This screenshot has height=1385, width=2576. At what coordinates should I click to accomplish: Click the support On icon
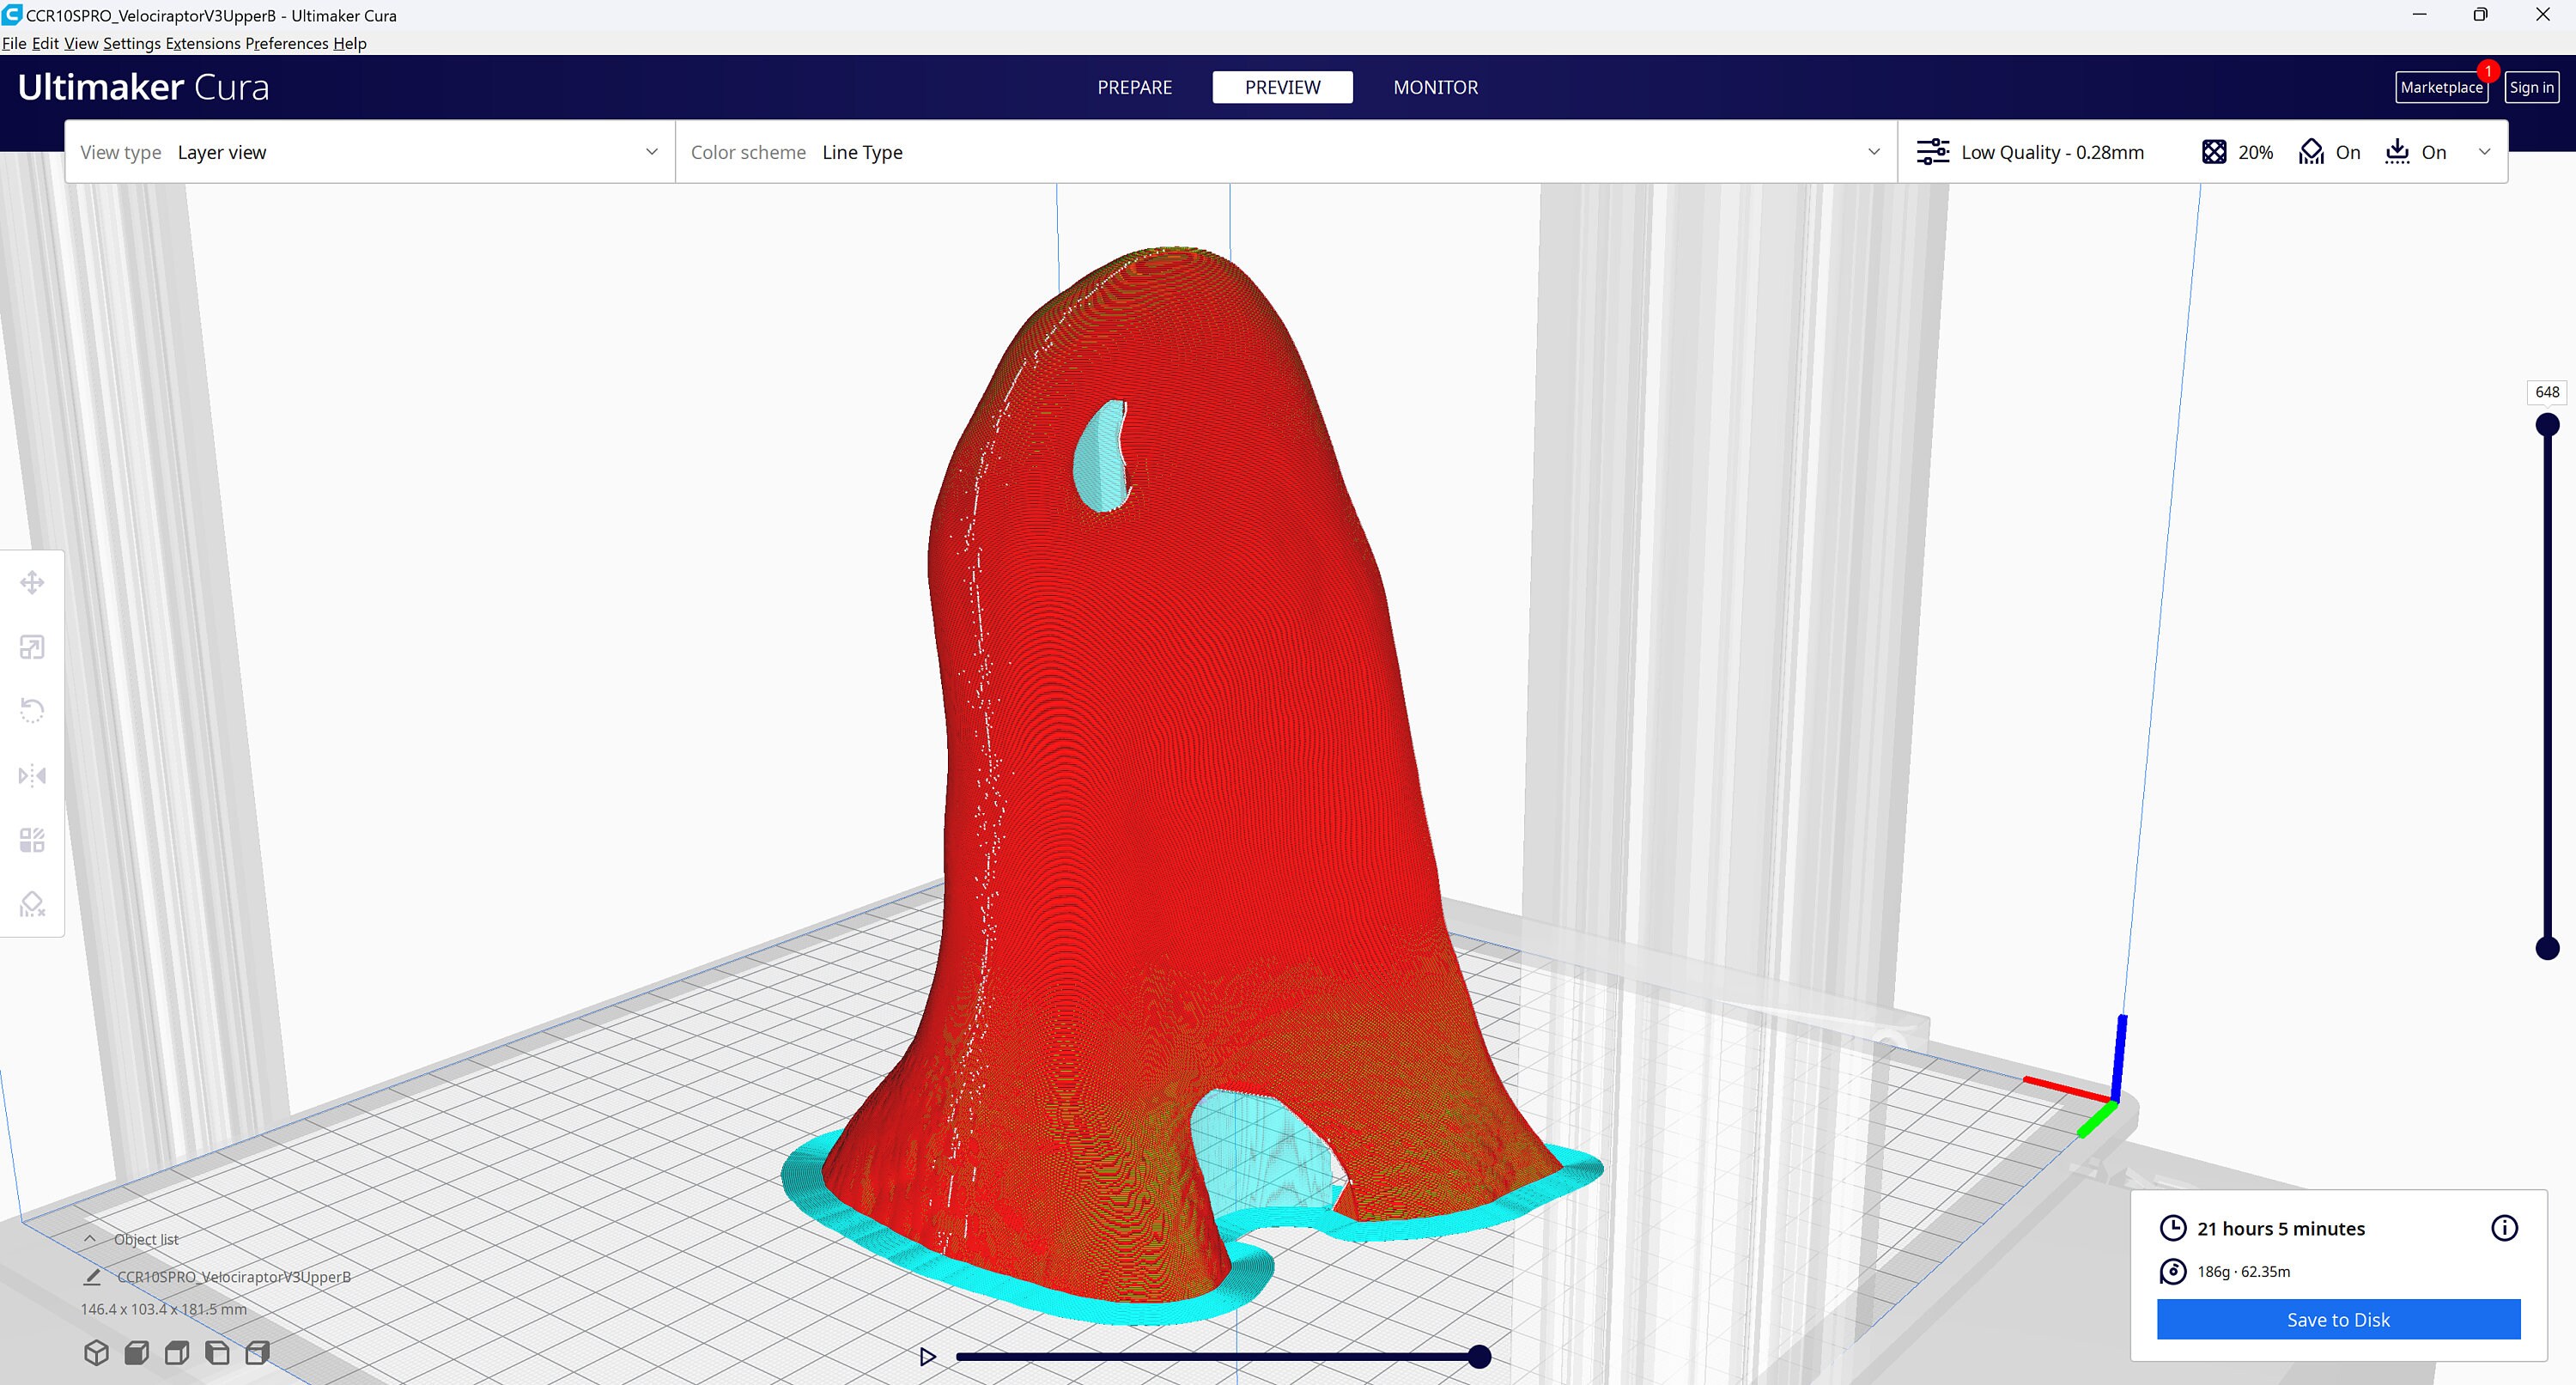tap(2311, 152)
